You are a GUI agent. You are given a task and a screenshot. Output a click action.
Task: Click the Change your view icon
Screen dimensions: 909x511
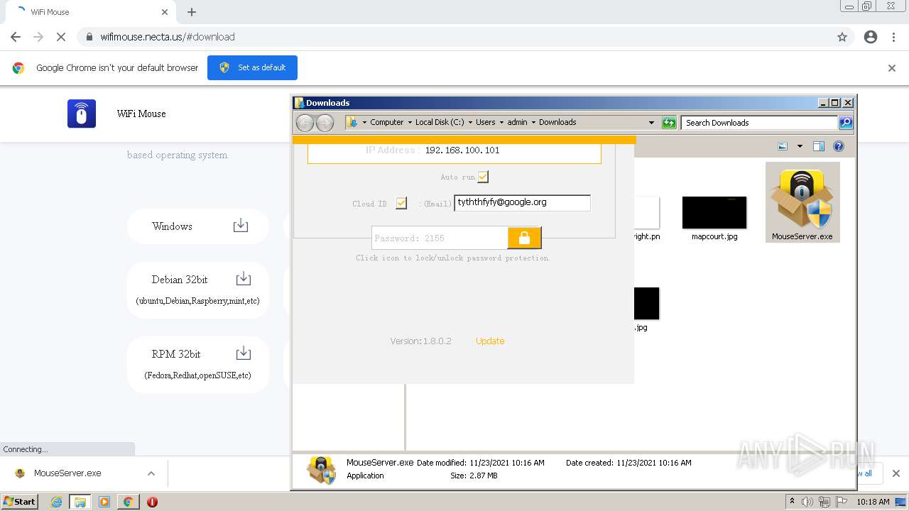783,146
